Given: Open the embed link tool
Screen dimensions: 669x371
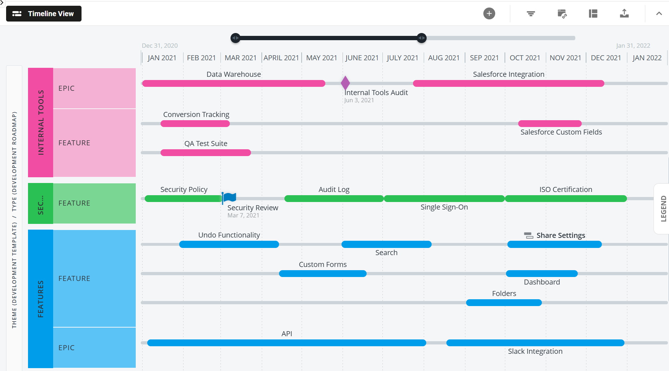Looking at the screenshot, I should pyautogui.click(x=562, y=14).
